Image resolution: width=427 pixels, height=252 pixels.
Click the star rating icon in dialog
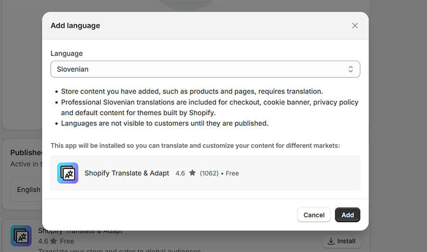(192, 173)
